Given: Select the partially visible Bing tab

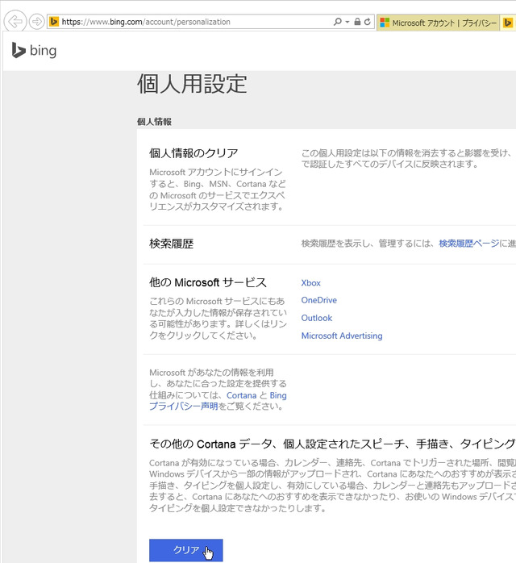Looking at the screenshot, I should click(x=508, y=23).
